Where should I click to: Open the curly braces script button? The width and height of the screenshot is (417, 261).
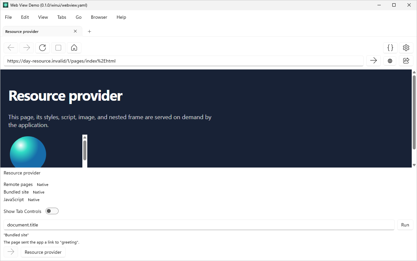click(390, 48)
